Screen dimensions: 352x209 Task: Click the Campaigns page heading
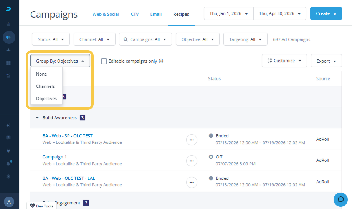[x=54, y=14]
